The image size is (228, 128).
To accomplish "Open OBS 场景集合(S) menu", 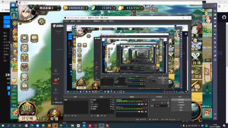I will click(x=97, y=21).
